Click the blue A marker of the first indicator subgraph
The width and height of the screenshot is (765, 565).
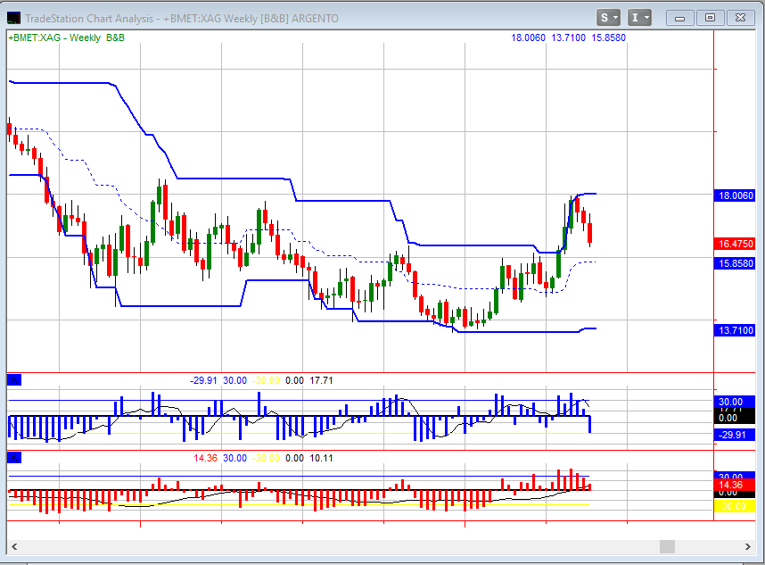(14, 380)
